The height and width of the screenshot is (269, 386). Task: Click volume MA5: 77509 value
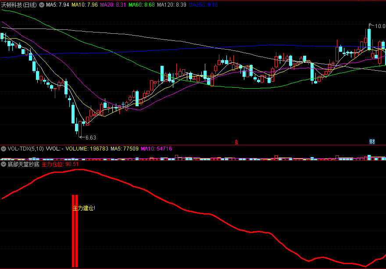tap(124, 148)
